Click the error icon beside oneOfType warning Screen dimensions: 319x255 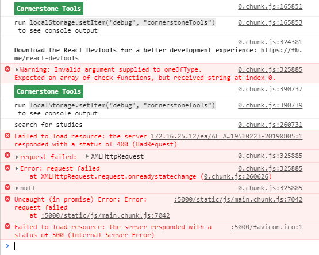(x=7, y=69)
